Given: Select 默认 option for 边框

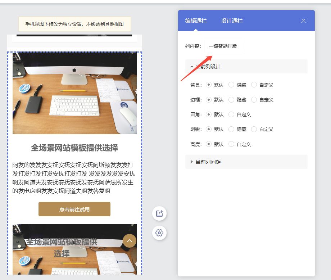Looking at the screenshot, I should 209,100.
